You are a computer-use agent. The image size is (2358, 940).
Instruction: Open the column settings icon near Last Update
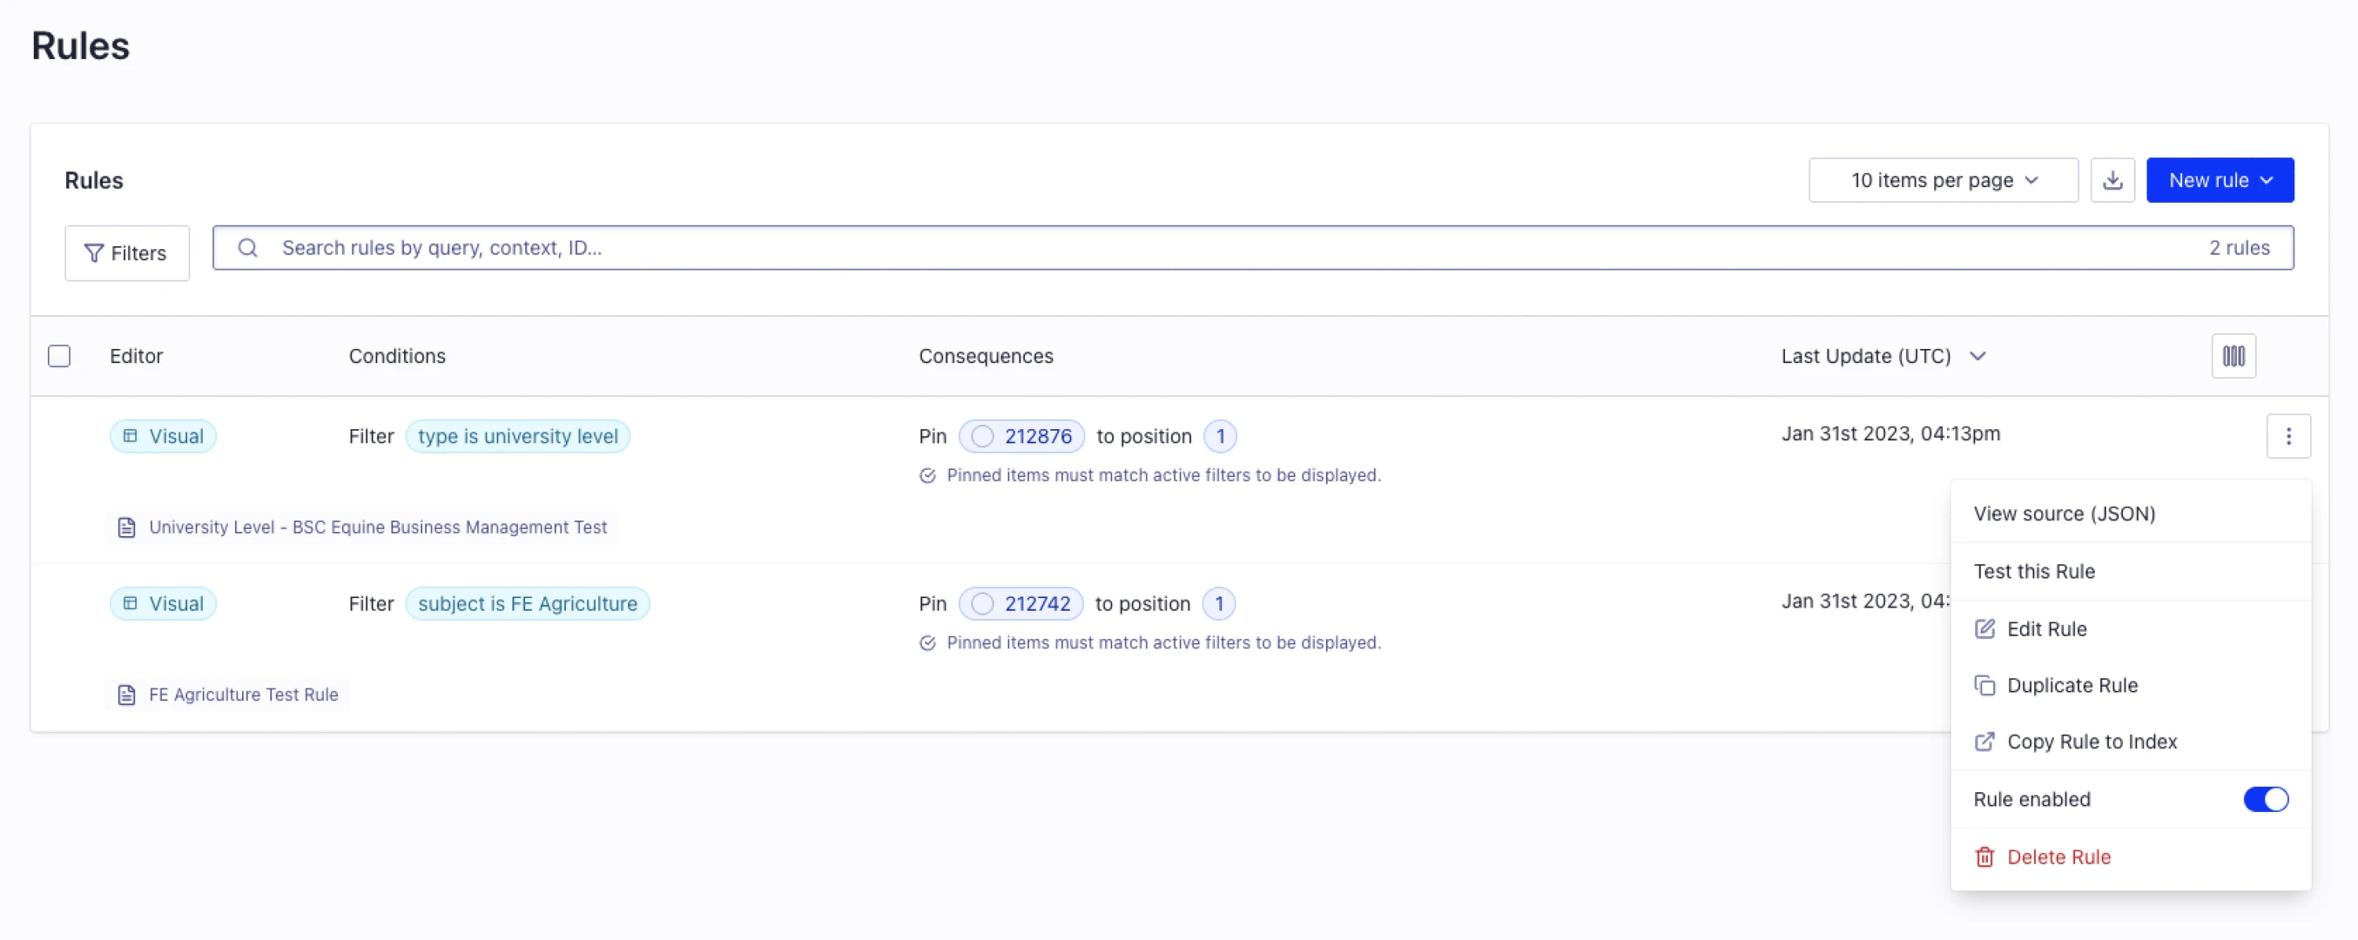[x=2233, y=356]
